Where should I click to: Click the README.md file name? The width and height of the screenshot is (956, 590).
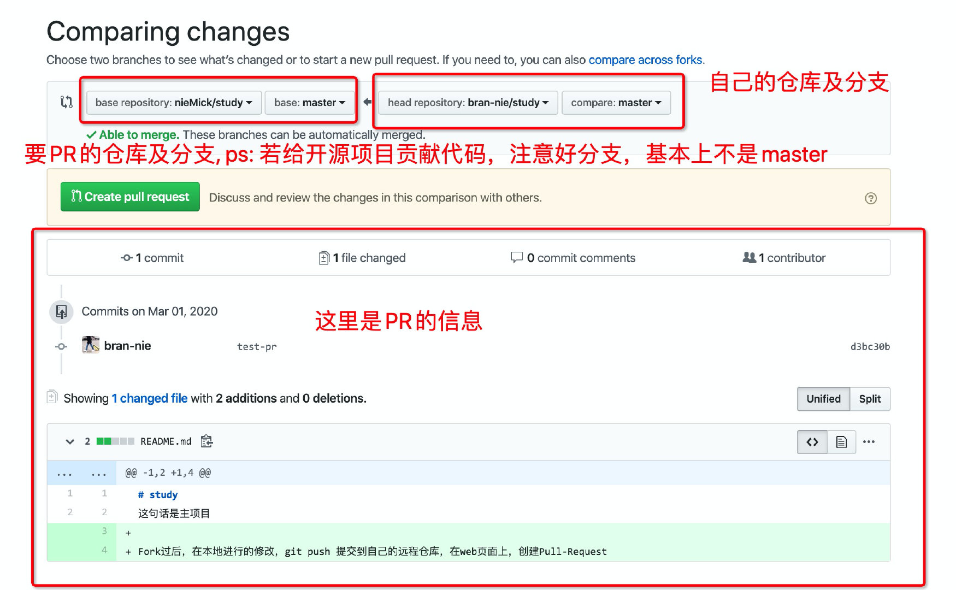click(166, 441)
